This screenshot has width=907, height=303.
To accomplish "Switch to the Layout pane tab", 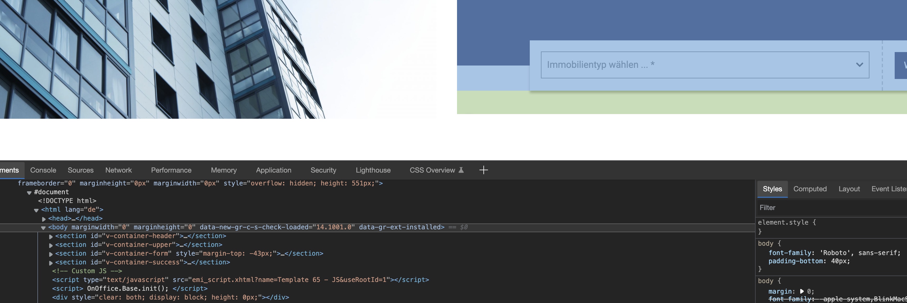I will 849,189.
